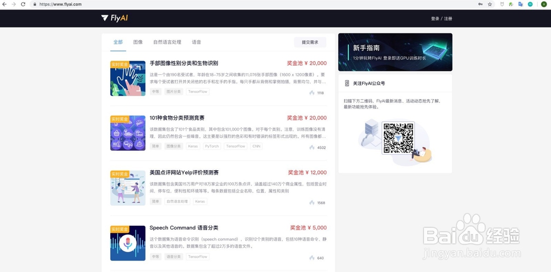Click the key password icon in address bar
Screen dimensions: 551x272
480,4
